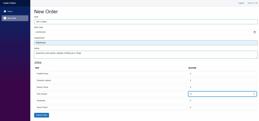
Task: Click the New Order plus icon
Action: click(5, 18)
